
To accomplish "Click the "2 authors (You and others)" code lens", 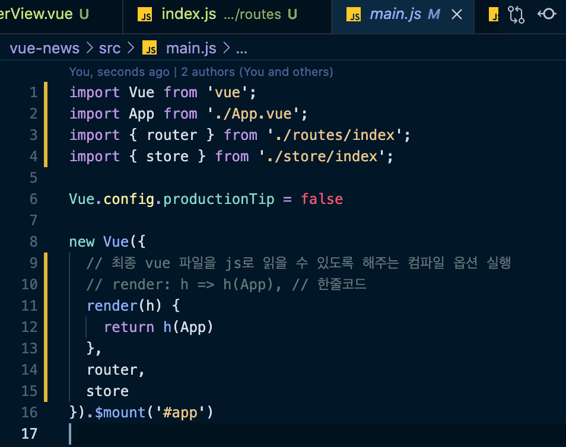I will point(257,72).
